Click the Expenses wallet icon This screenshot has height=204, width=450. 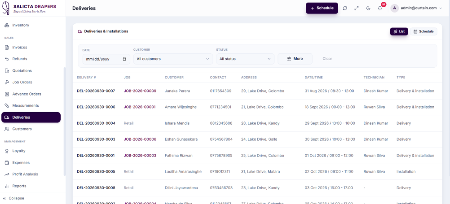[x=7, y=163]
